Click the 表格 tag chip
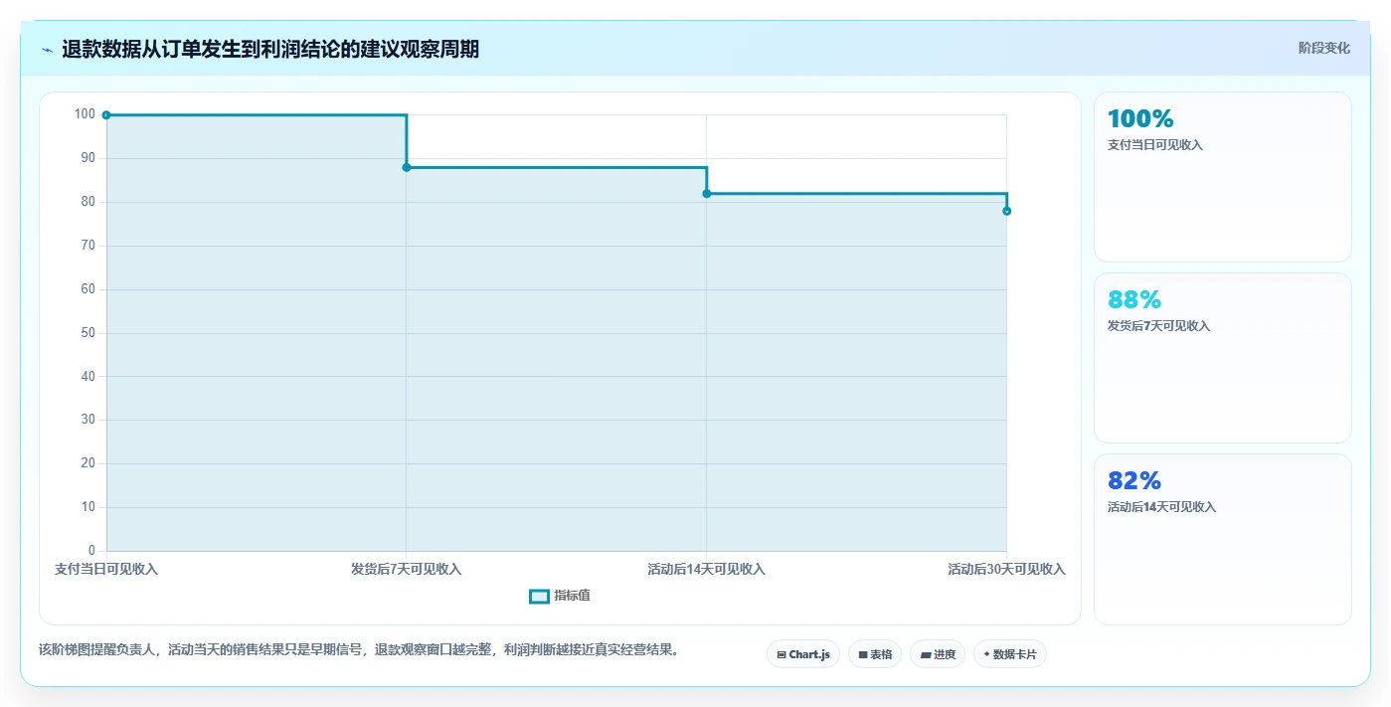This screenshot has width=1391, height=707. pyautogui.click(x=875, y=654)
